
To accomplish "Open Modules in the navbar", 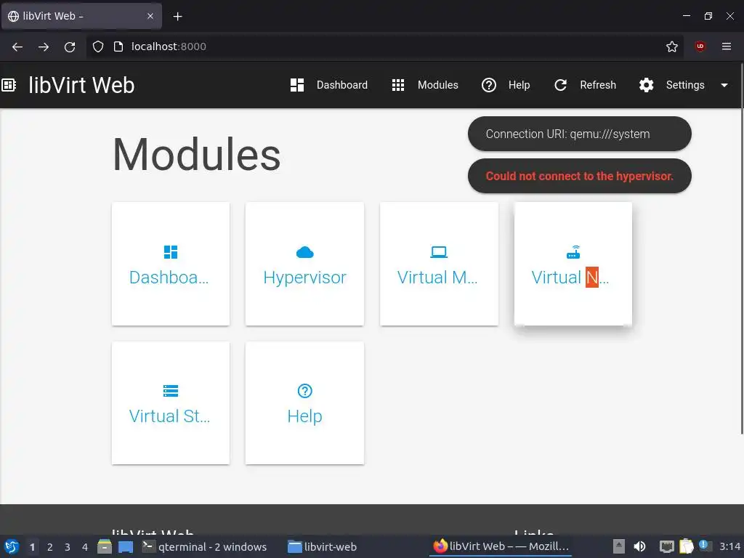I will (437, 85).
